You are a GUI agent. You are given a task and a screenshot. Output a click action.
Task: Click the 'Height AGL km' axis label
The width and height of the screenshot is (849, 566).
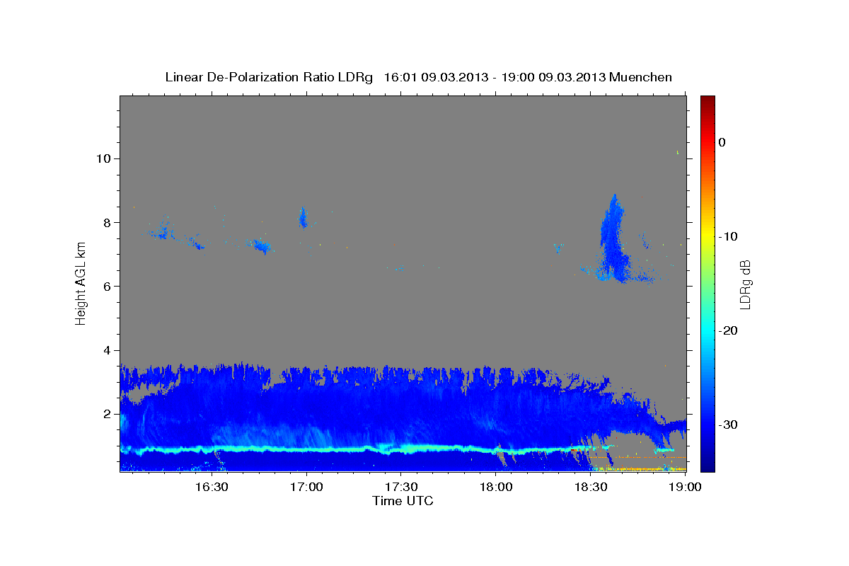tap(81, 283)
